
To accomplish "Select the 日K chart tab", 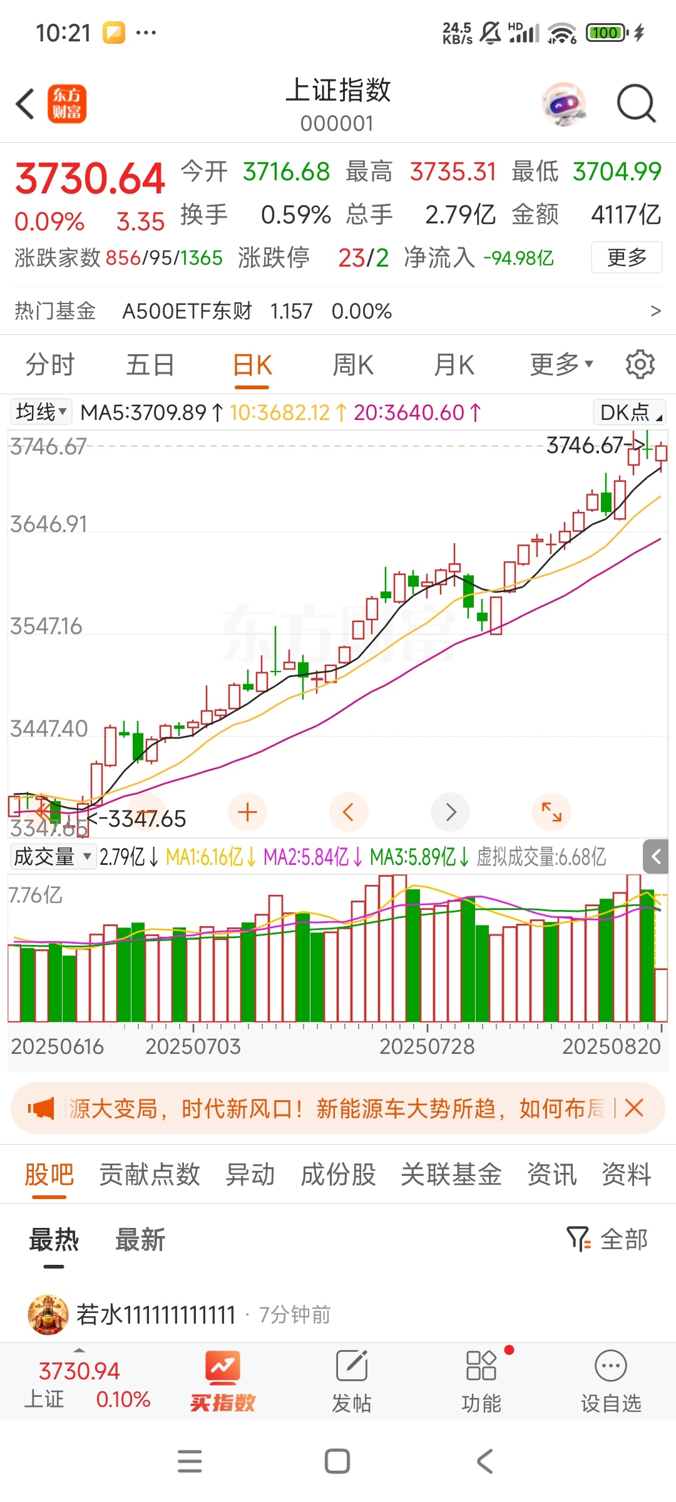I will point(252,364).
